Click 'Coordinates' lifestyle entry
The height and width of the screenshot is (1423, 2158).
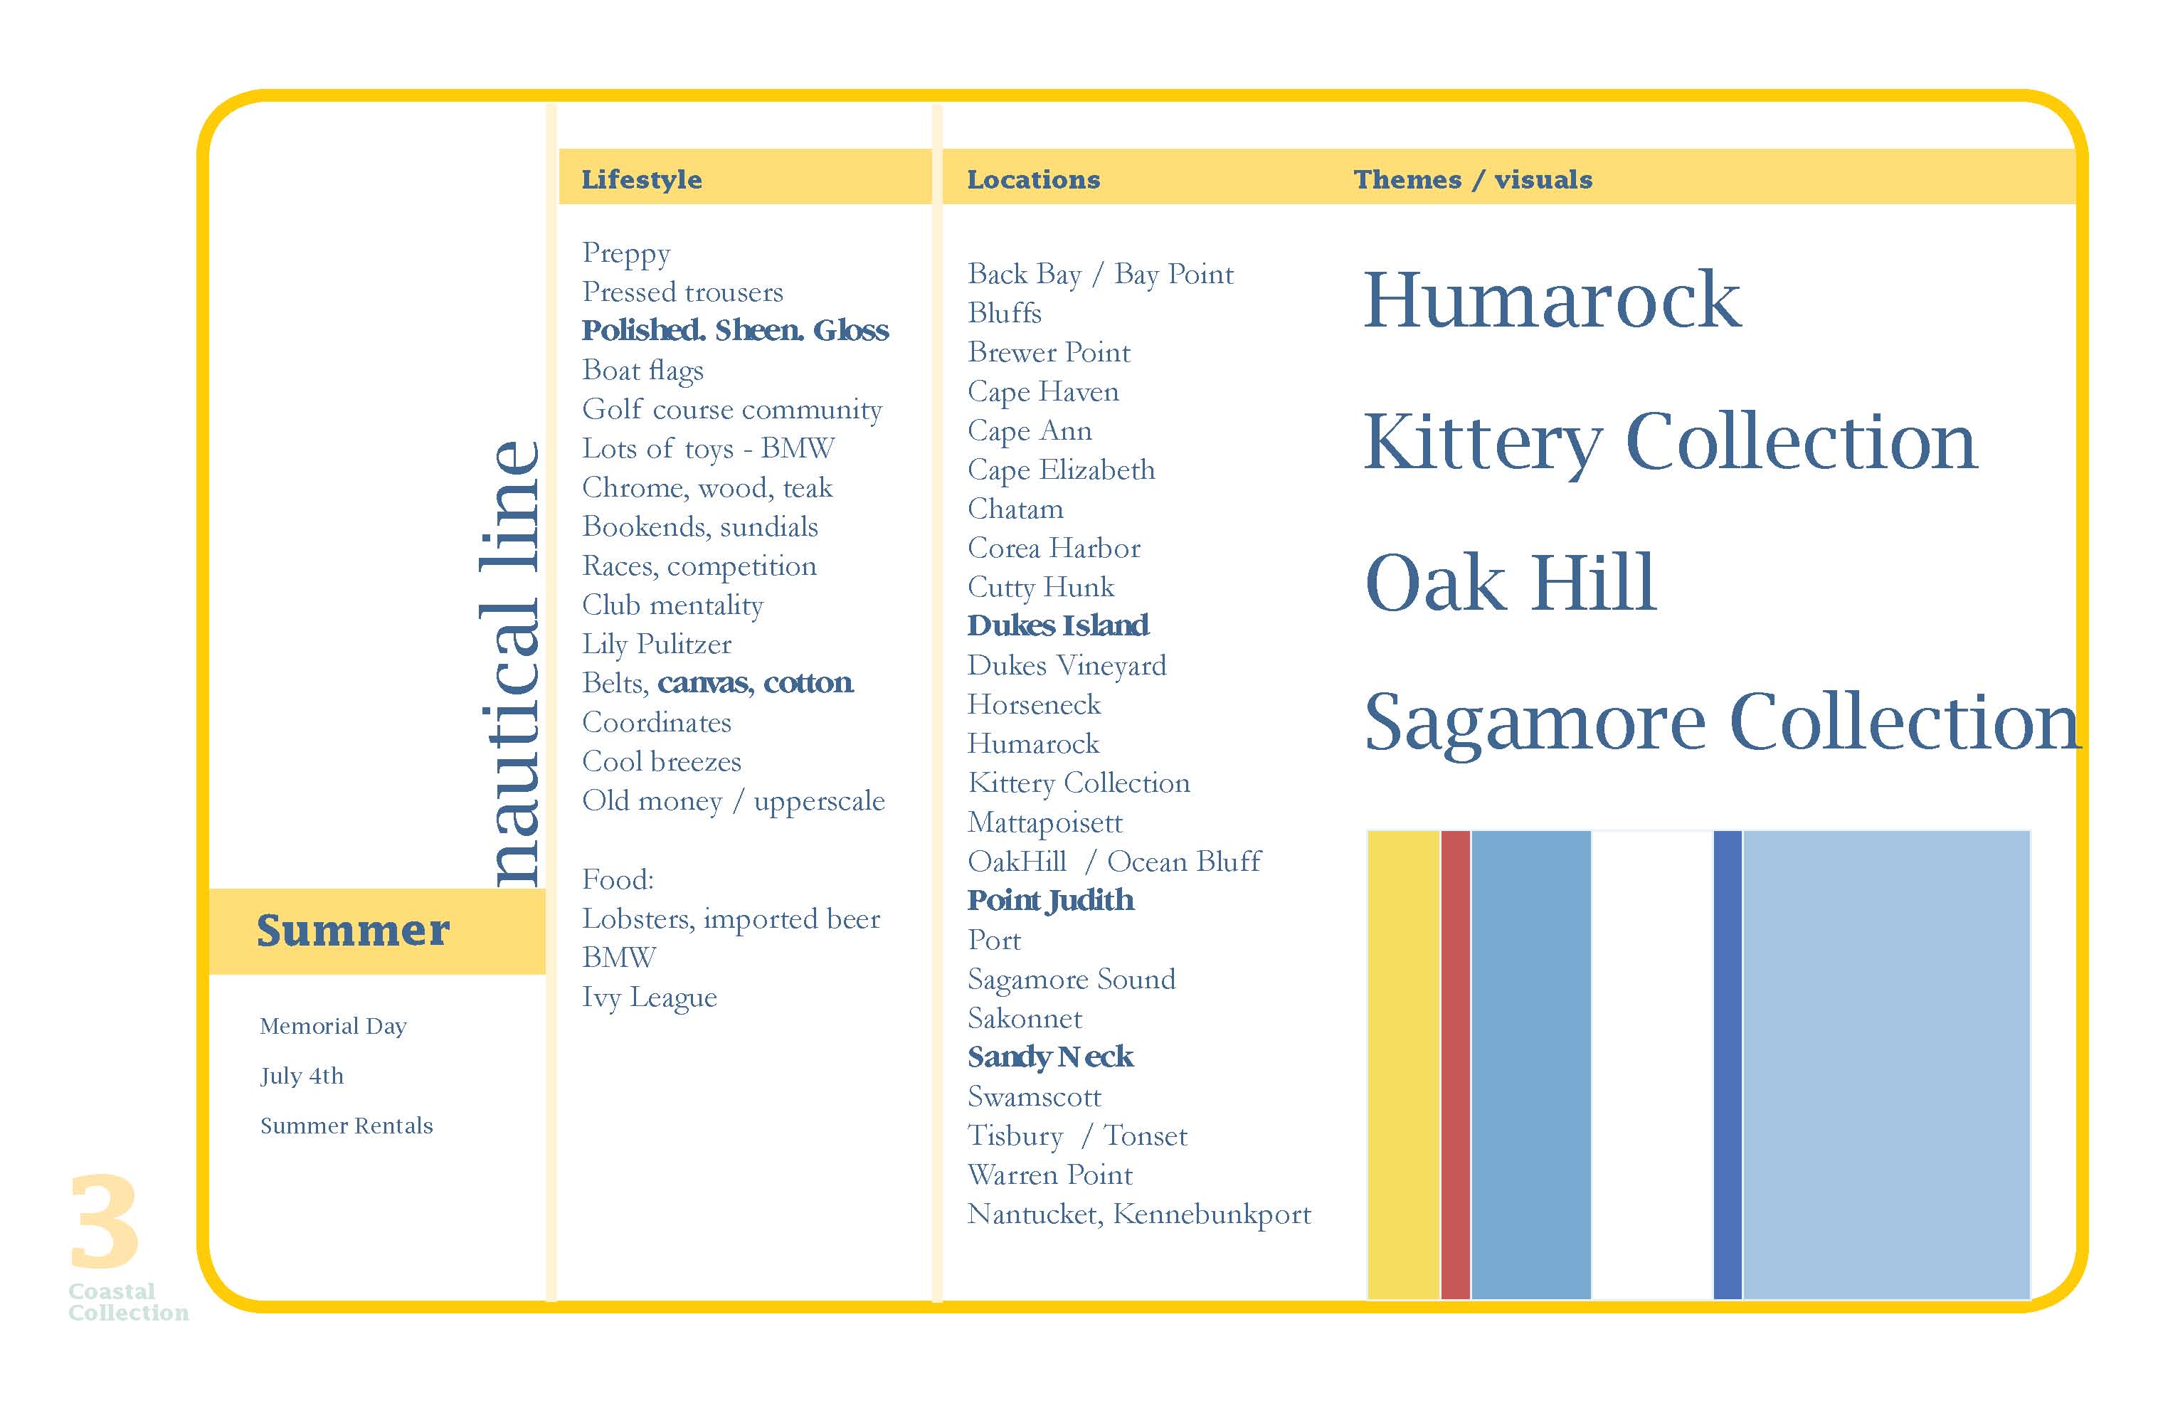657,722
